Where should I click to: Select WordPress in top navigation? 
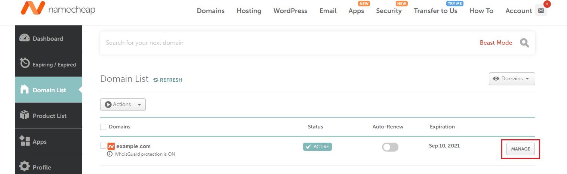pos(290,11)
